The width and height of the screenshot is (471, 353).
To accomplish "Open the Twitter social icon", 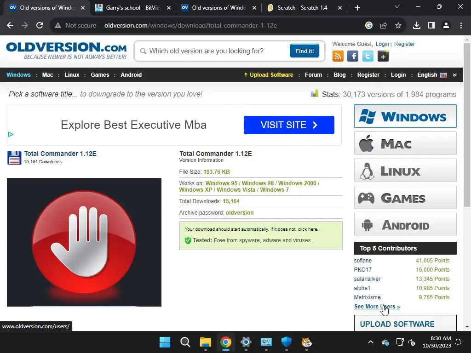I will coord(368,56).
